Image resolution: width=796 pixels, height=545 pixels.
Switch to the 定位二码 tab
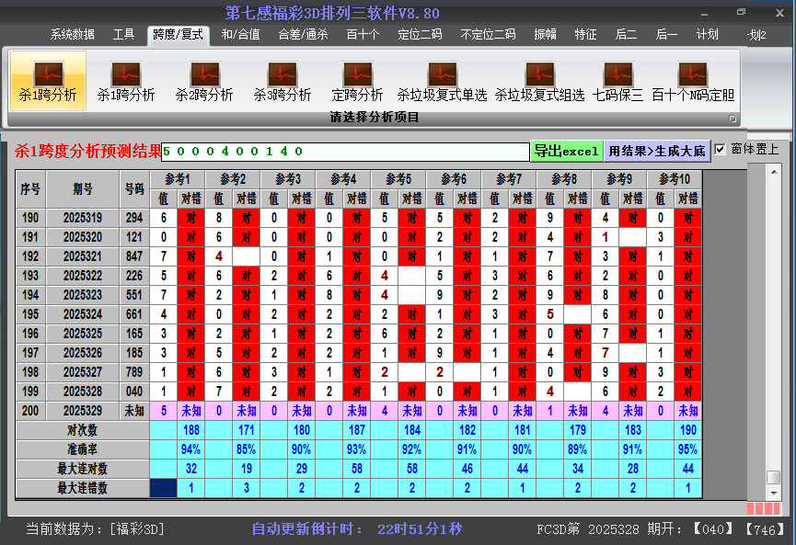(419, 36)
